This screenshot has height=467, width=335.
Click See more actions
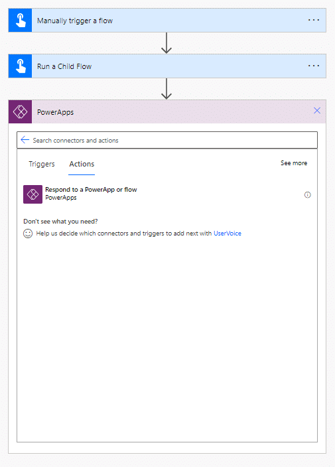pyautogui.click(x=294, y=163)
